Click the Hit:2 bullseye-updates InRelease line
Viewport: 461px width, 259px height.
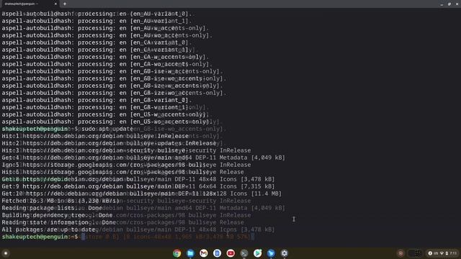coord(109,143)
